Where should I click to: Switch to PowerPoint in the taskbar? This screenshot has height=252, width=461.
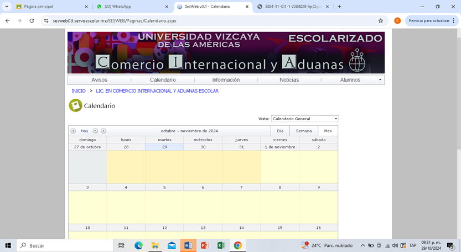pos(205,245)
